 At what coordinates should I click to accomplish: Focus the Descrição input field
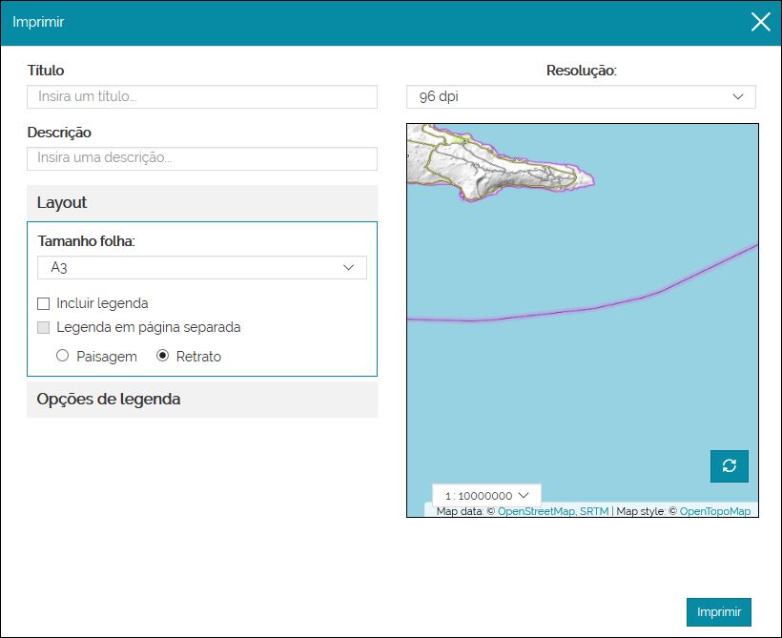(202, 158)
